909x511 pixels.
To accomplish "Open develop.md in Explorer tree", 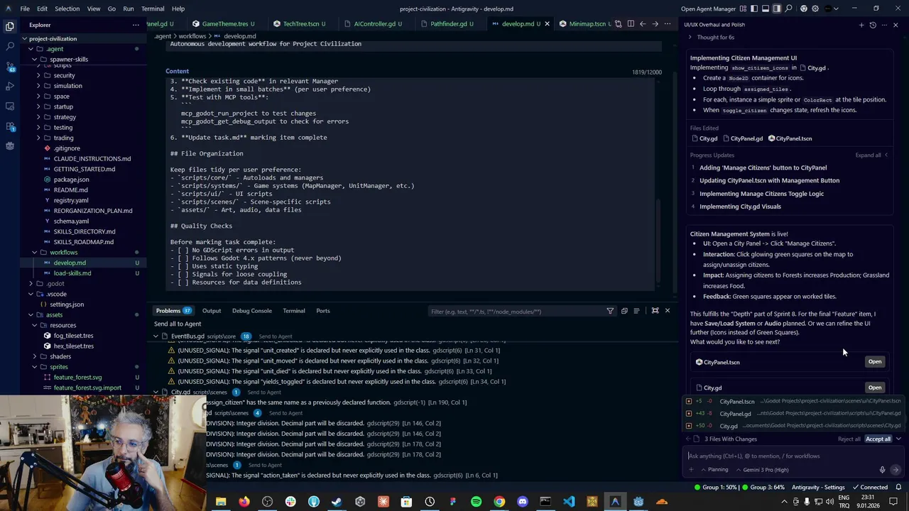I will pyautogui.click(x=70, y=263).
